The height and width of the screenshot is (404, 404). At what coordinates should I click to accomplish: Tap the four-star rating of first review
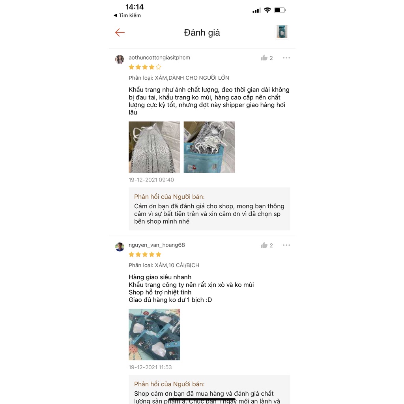click(145, 67)
